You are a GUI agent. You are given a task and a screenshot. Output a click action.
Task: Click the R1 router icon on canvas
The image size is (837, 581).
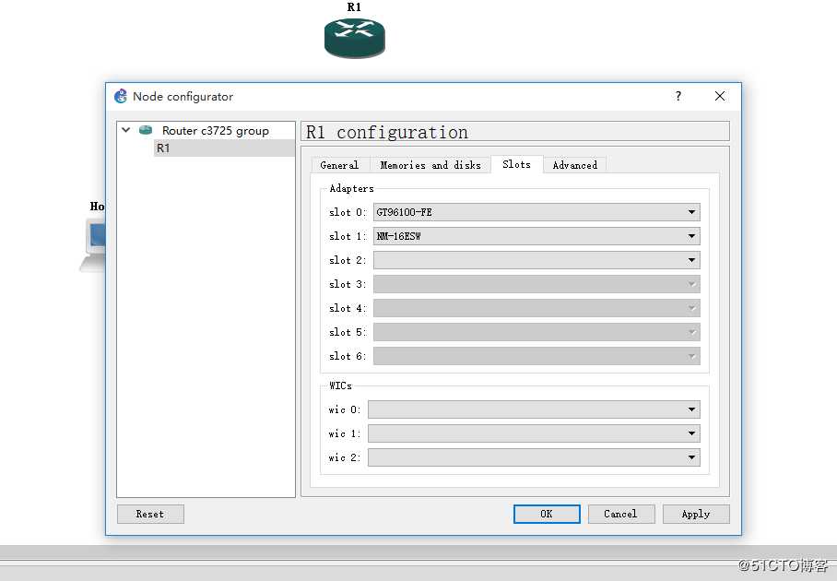coord(355,38)
